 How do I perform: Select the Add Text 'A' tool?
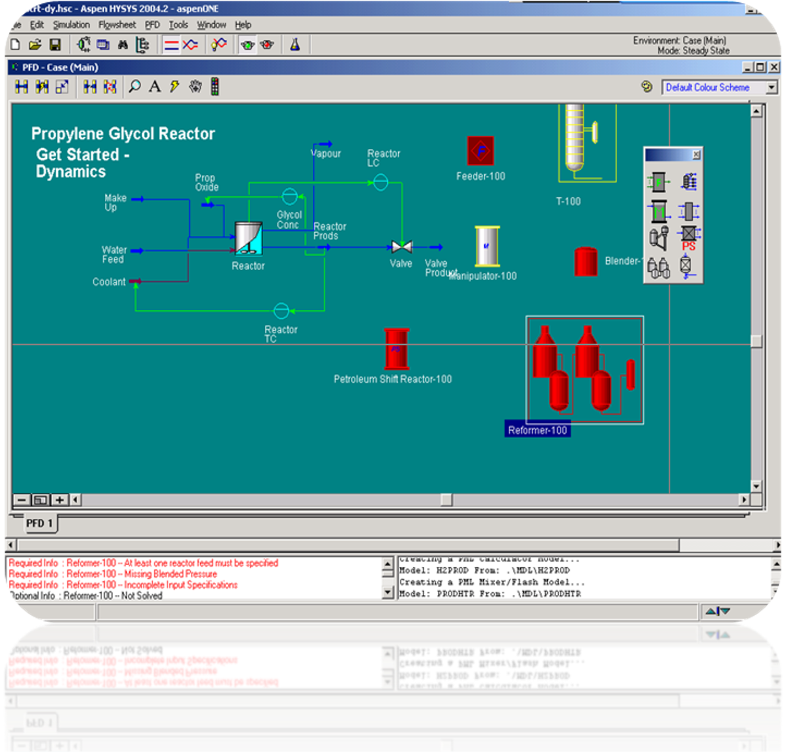tap(154, 87)
